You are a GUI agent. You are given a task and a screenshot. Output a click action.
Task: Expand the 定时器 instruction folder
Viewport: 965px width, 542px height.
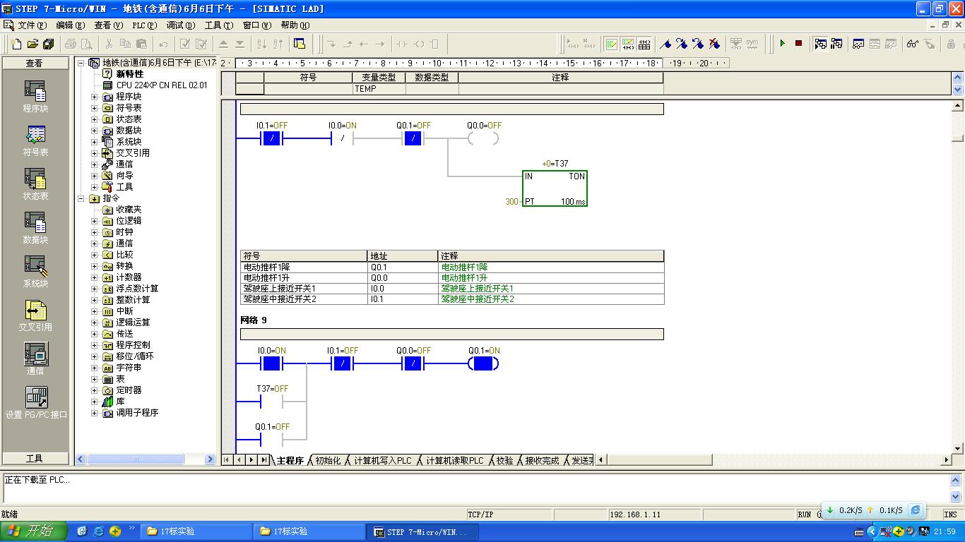pos(95,390)
